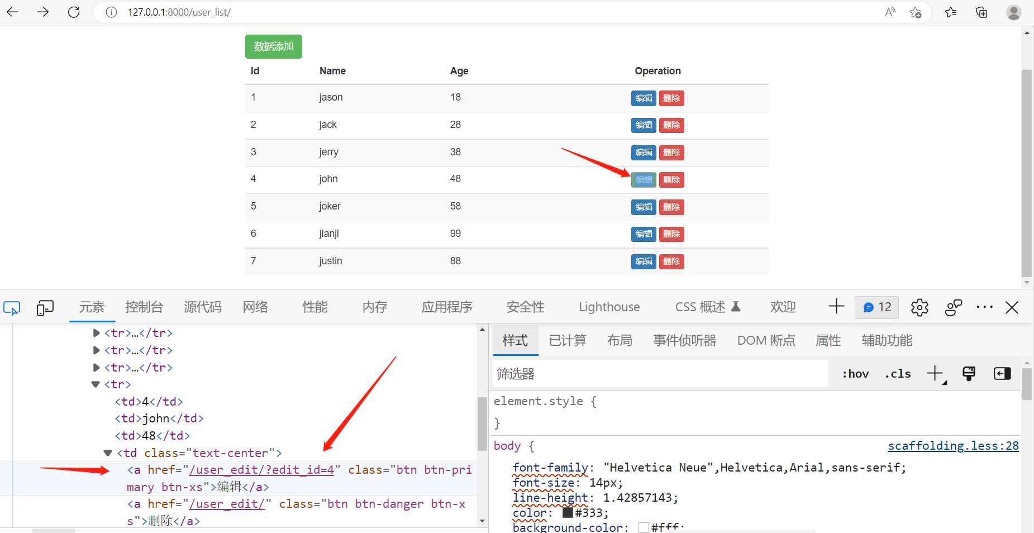Viewport: 1034px width, 533px height.
Task: Focus the 筛选器 style filter field
Action: (660, 374)
